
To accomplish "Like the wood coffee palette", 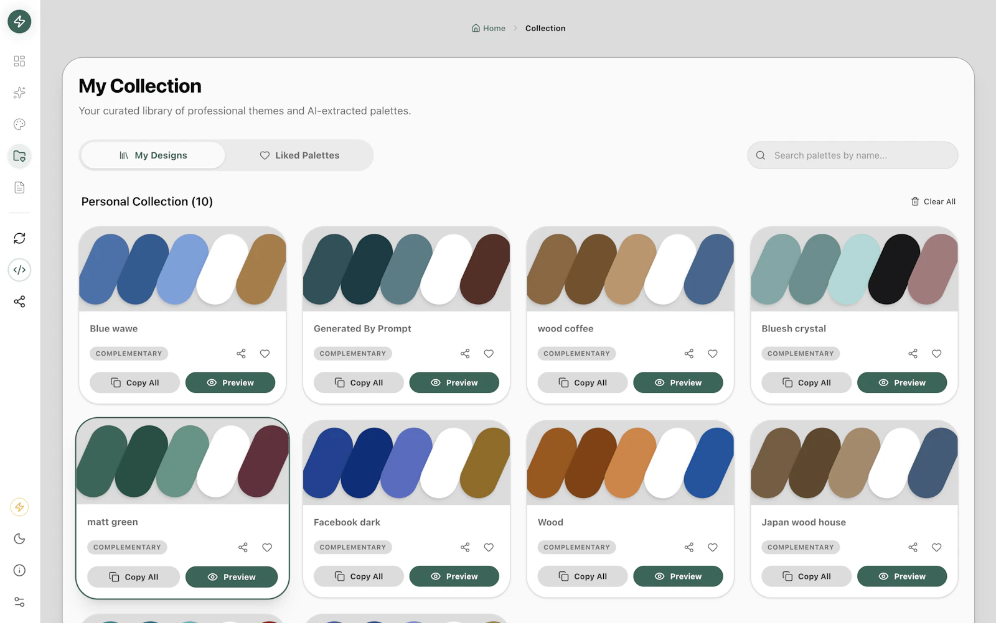I will 713,354.
